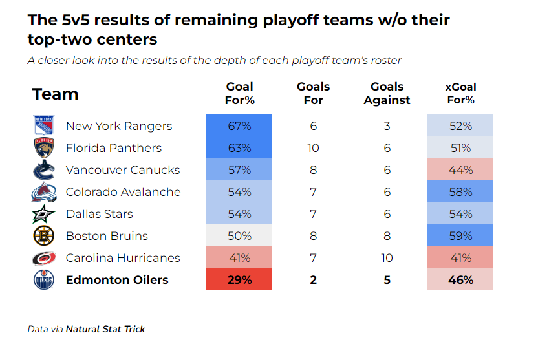This screenshot has height=344, width=538.
Task: Click the Goal For% column header
Action: (239, 93)
